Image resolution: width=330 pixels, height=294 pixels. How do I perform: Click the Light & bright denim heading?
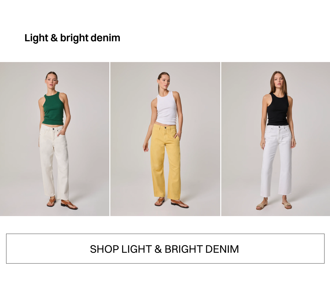(72, 38)
